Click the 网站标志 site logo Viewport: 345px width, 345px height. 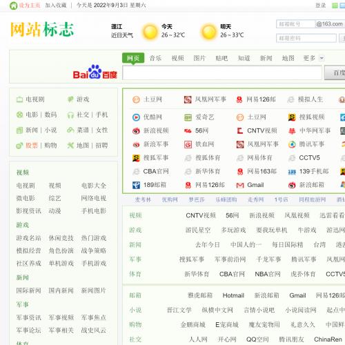pyautogui.click(x=42, y=30)
